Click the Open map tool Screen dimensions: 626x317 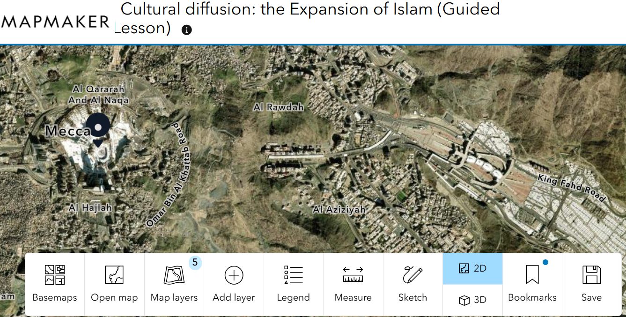click(114, 284)
